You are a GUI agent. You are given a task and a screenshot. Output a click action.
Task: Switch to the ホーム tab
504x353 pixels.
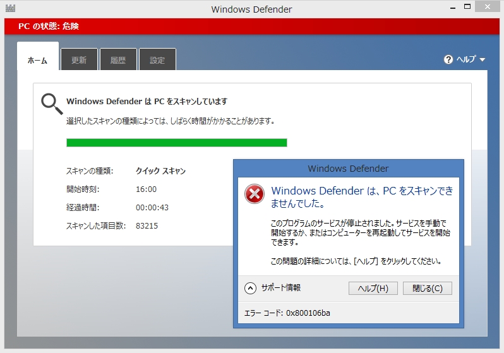pyautogui.click(x=38, y=56)
